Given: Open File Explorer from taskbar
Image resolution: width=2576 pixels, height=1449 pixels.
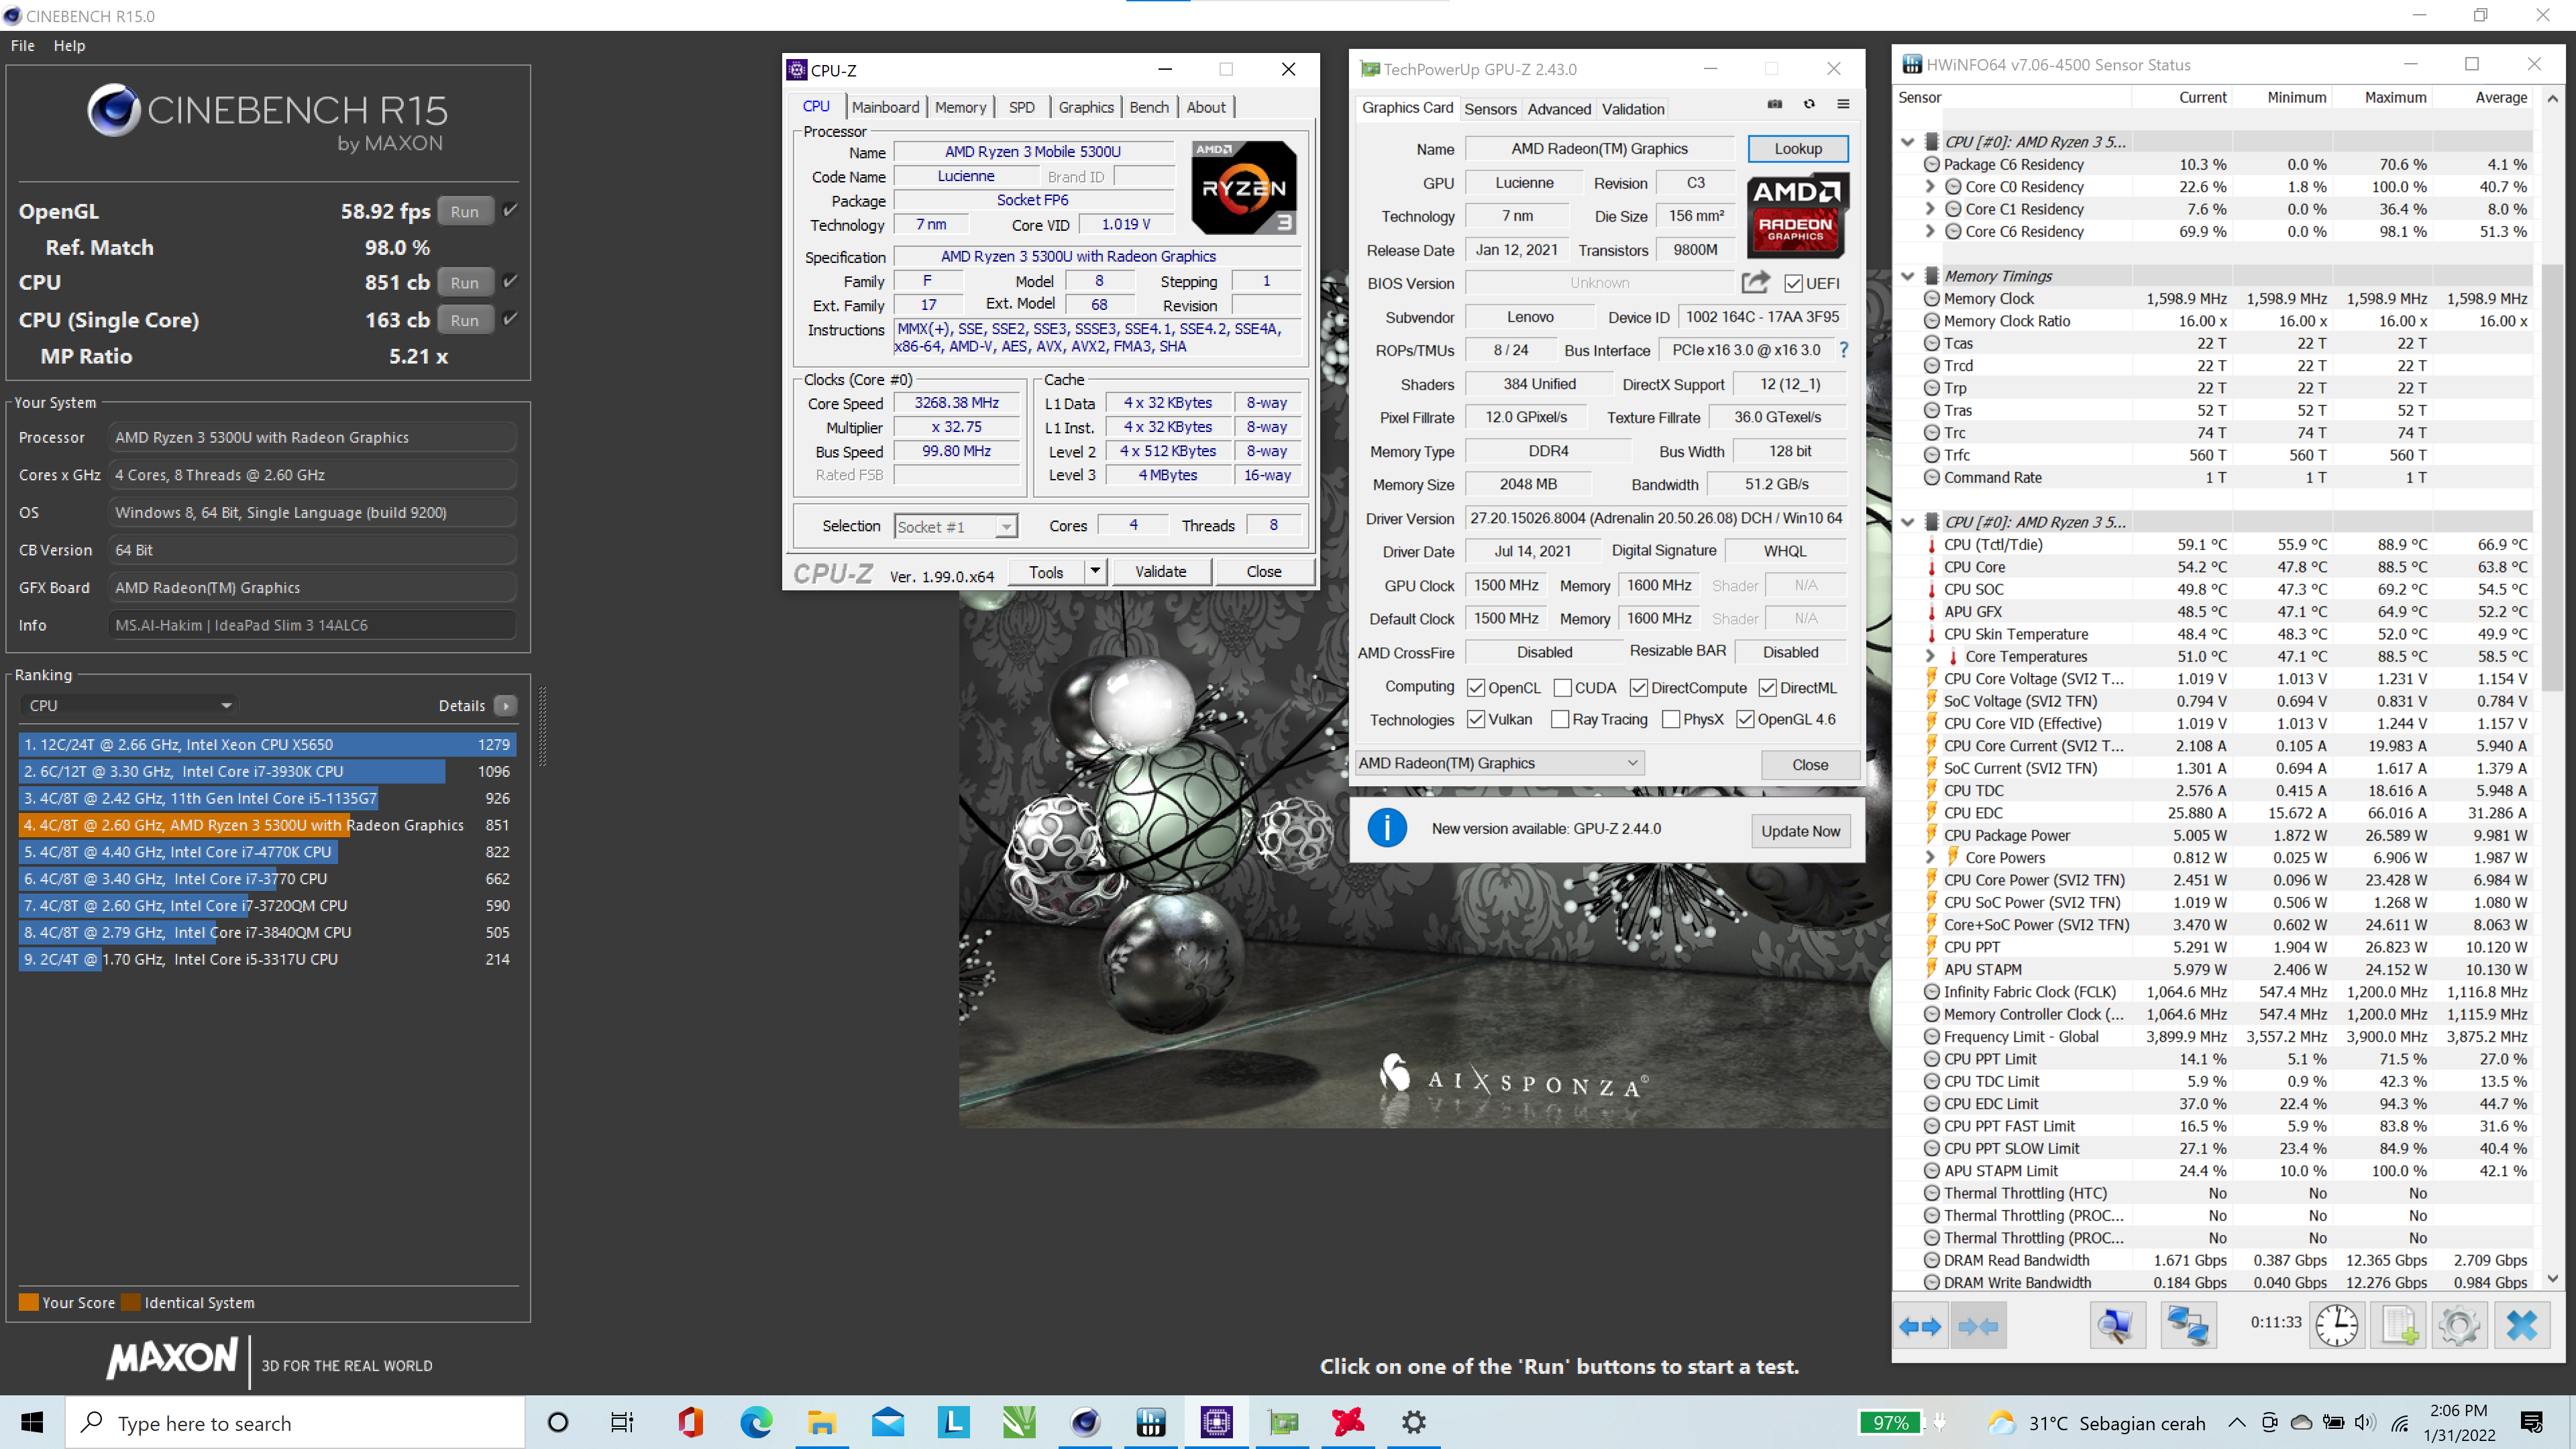Looking at the screenshot, I should (822, 1422).
